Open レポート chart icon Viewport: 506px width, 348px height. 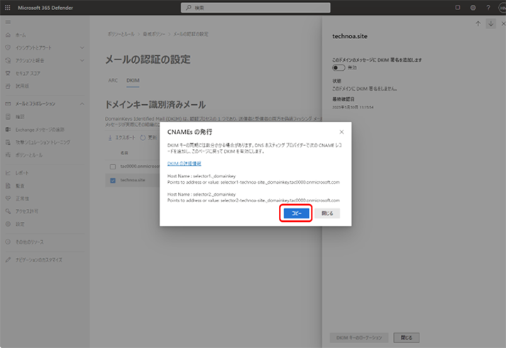(8, 173)
